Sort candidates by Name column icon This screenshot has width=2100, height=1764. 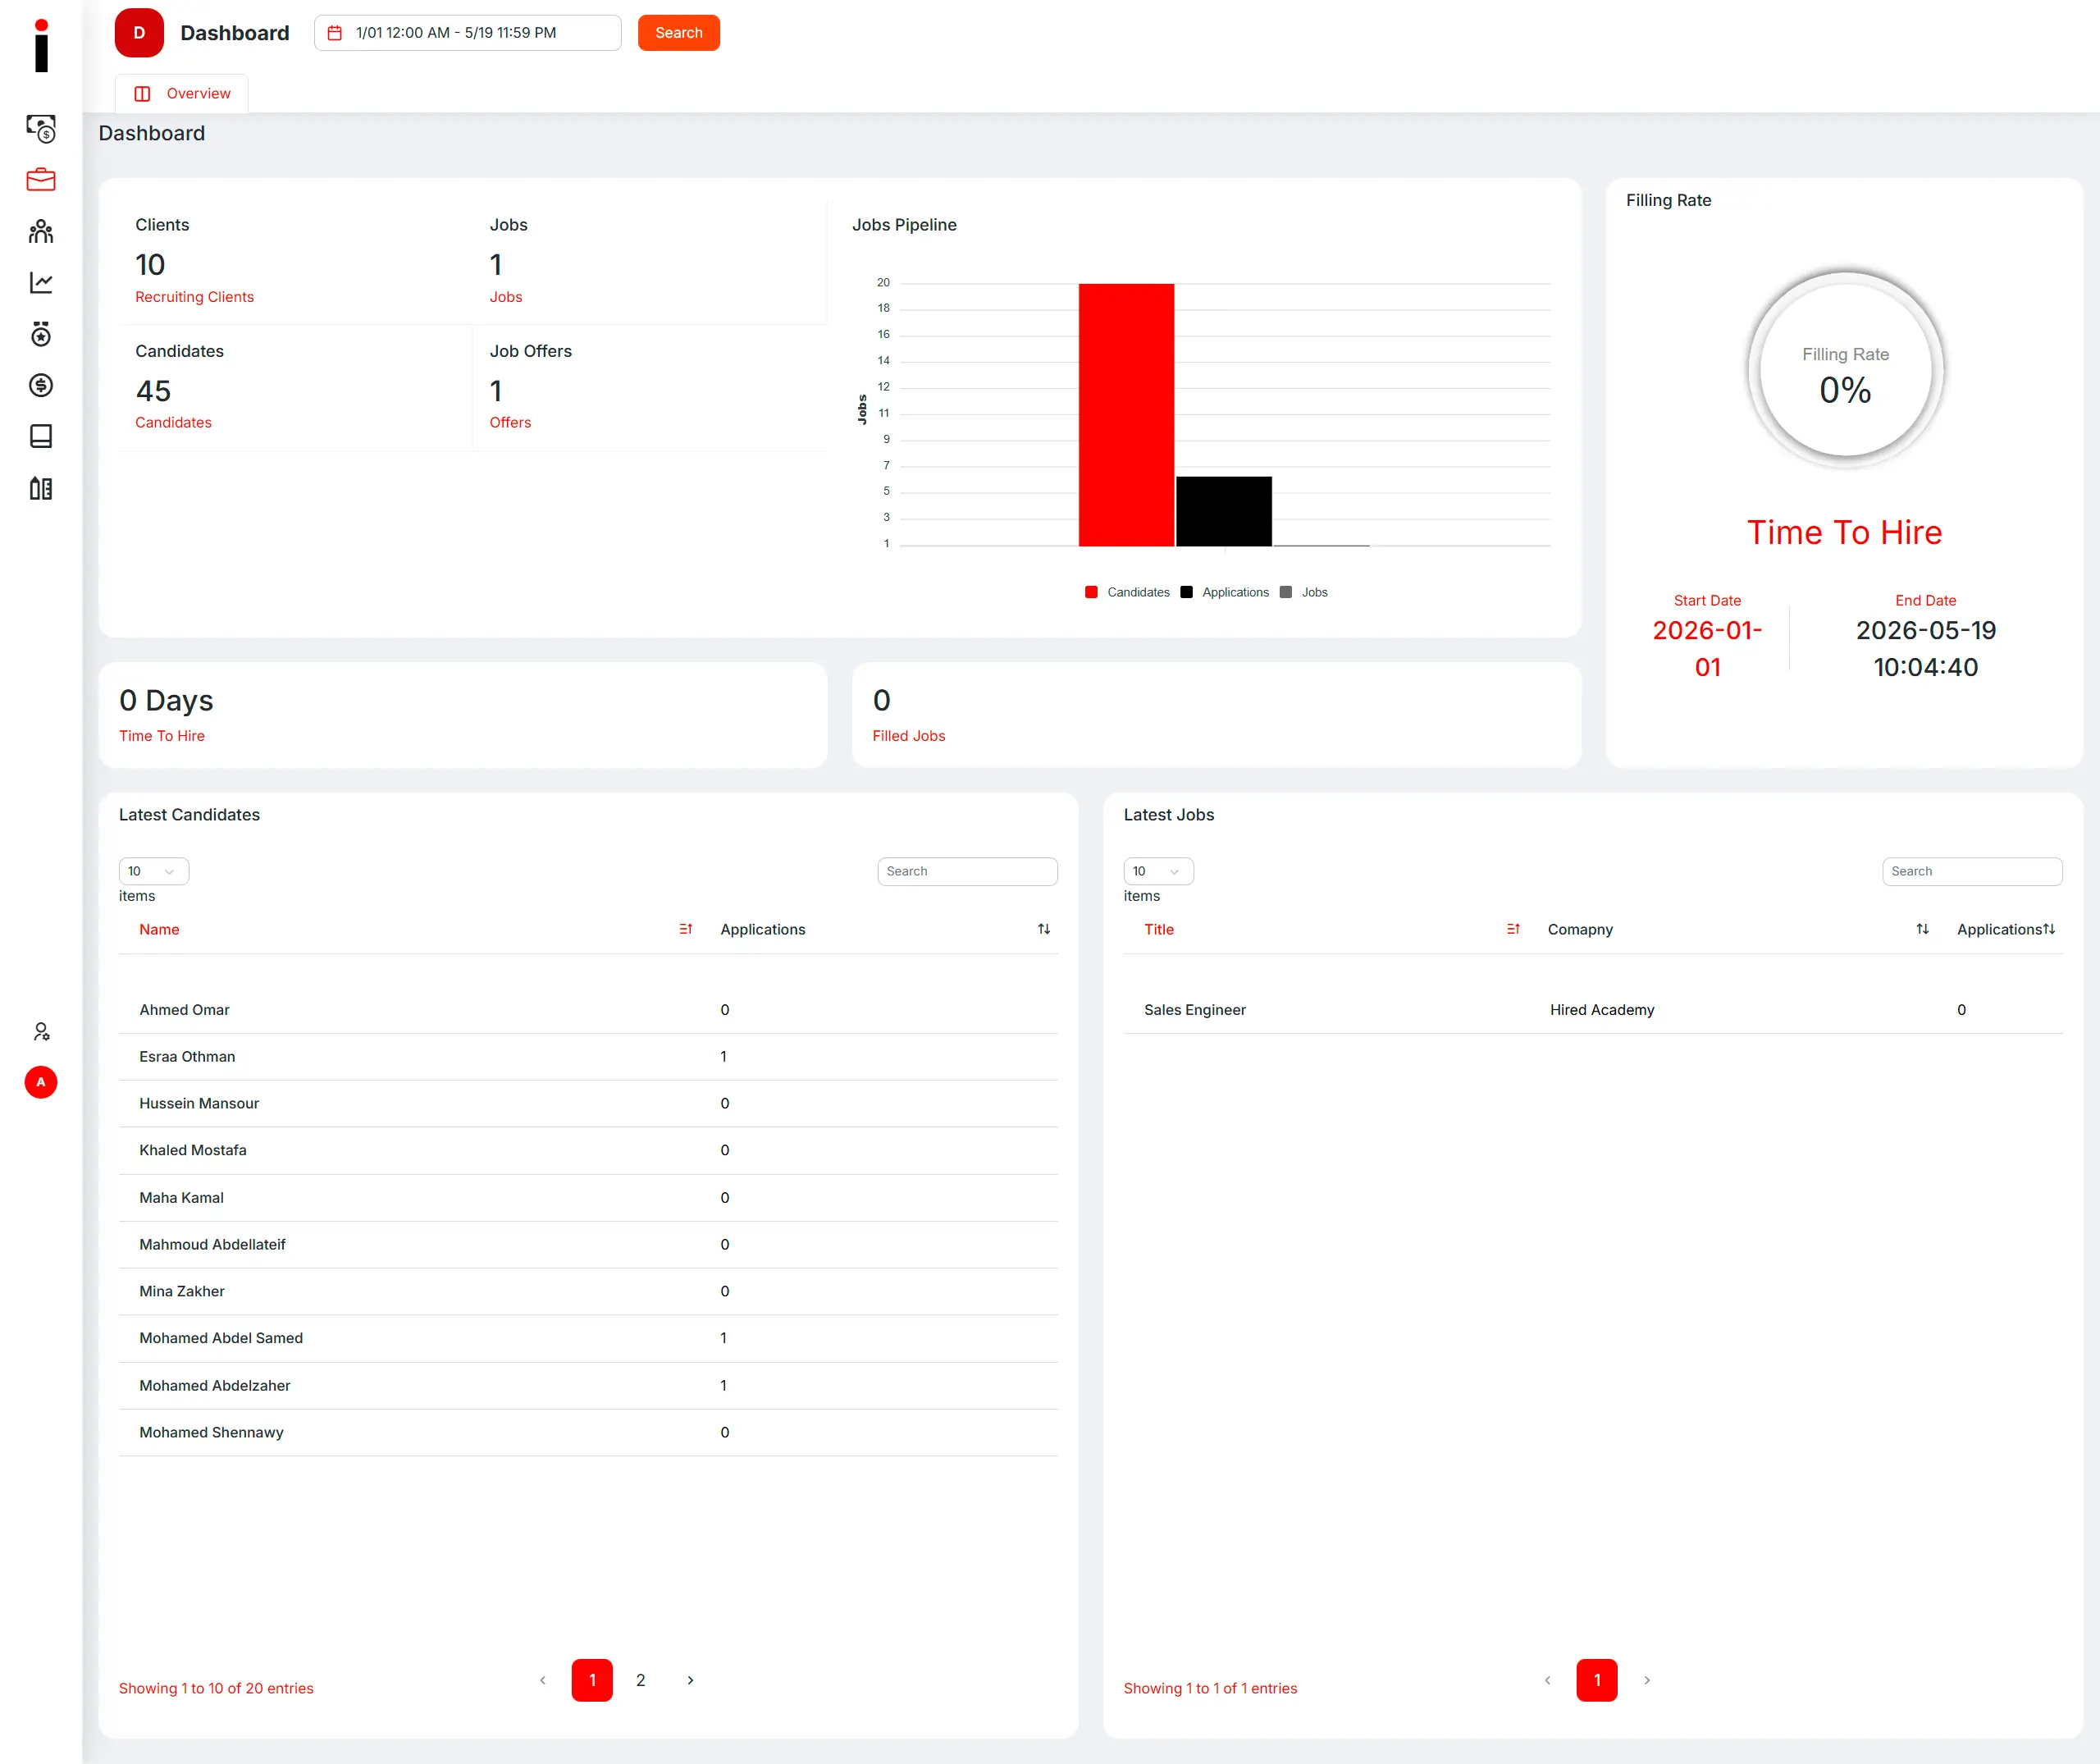pos(686,929)
